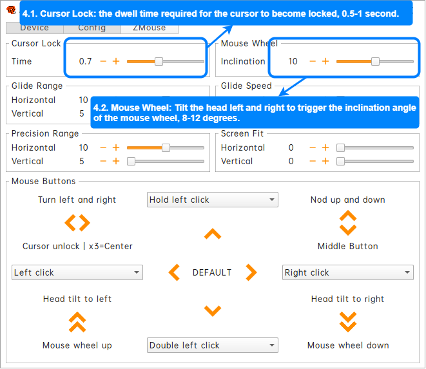Increase Cursor Lock Time with plus
The width and height of the screenshot is (426, 369).
(x=117, y=61)
